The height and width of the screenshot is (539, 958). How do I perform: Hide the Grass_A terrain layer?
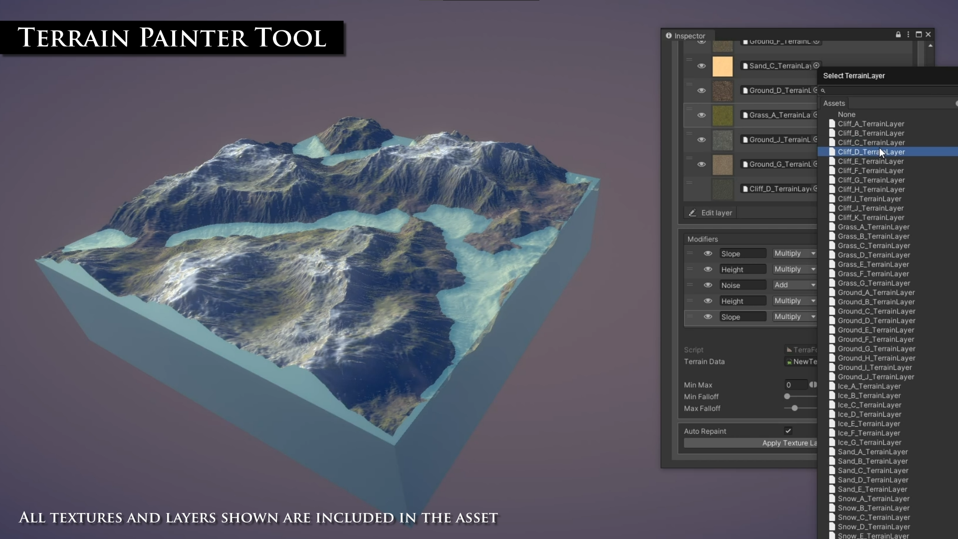[701, 115]
